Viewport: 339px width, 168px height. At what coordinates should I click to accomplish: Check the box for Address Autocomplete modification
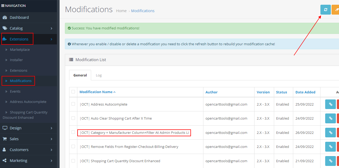click(73, 104)
